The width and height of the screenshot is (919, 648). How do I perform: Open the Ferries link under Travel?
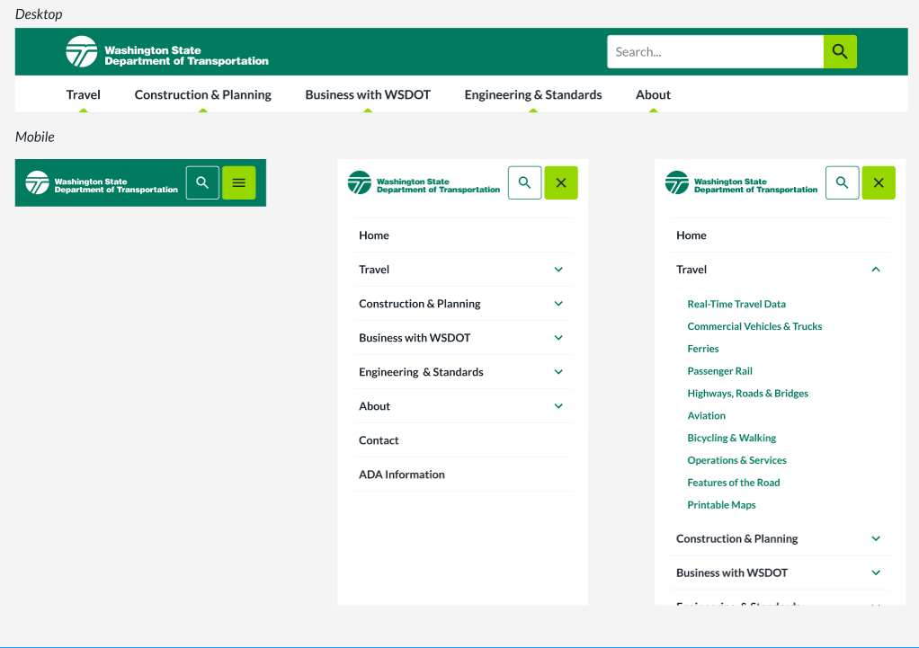703,349
